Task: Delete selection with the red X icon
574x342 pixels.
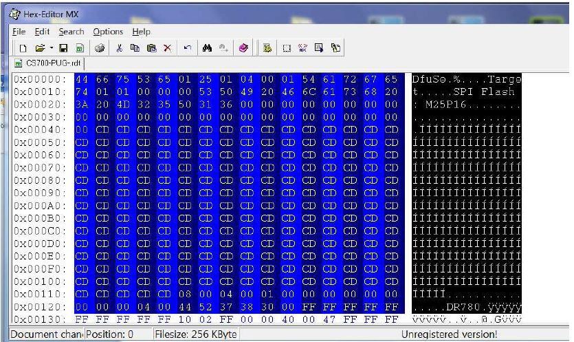Action: point(167,48)
